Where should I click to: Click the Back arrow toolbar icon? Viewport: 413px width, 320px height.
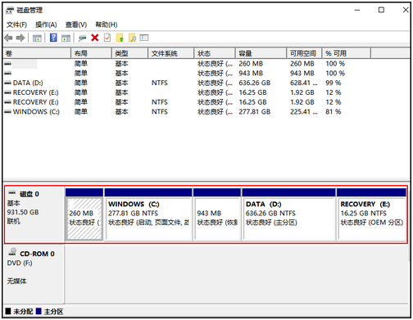(x=8, y=38)
